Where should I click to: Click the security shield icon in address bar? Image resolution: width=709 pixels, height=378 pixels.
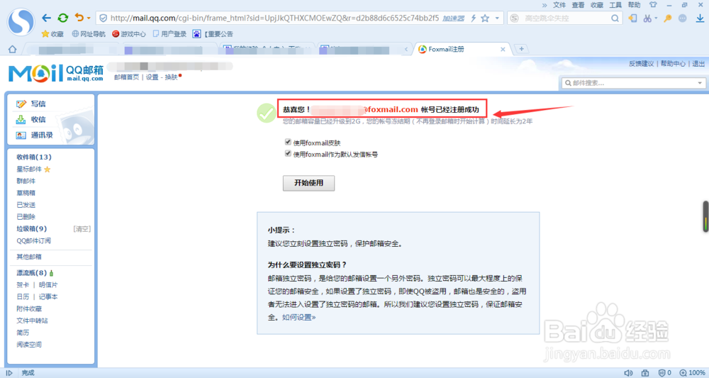pos(103,18)
